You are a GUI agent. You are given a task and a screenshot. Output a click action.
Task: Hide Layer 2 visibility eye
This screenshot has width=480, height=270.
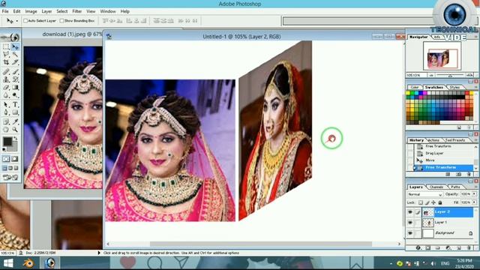(x=410, y=211)
